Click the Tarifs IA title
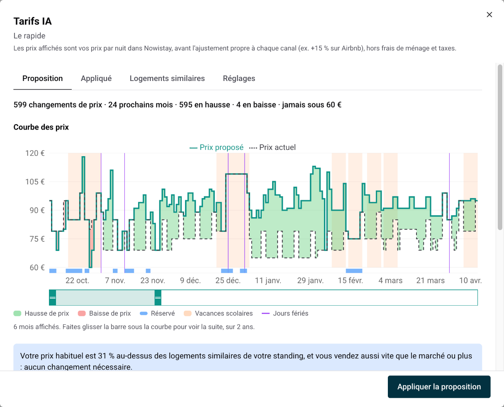This screenshot has height=407, width=504. coord(33,21)
